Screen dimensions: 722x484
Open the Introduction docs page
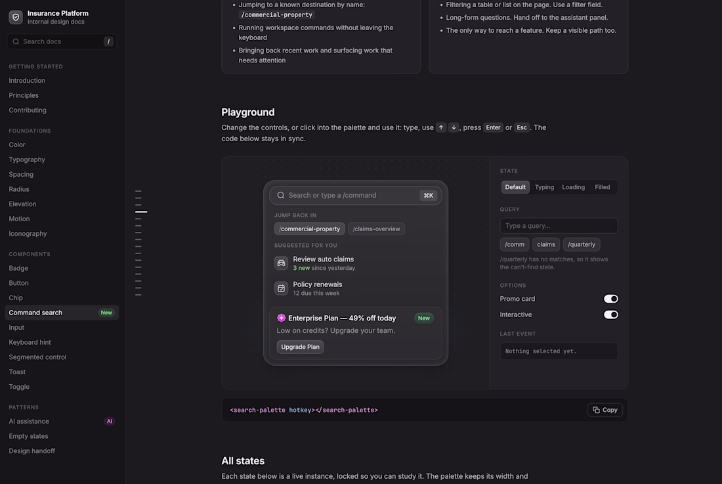27,81
